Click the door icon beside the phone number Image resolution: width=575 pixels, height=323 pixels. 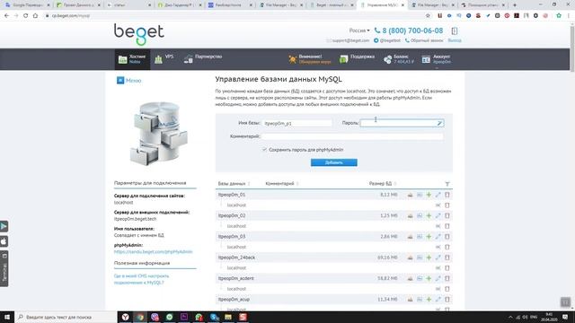pyautogui.click(x=455, y=31)
